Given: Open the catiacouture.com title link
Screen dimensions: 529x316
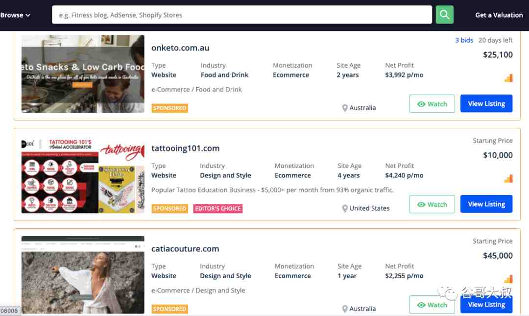Looking at the screenshot, I should click(x=185, y=249).
